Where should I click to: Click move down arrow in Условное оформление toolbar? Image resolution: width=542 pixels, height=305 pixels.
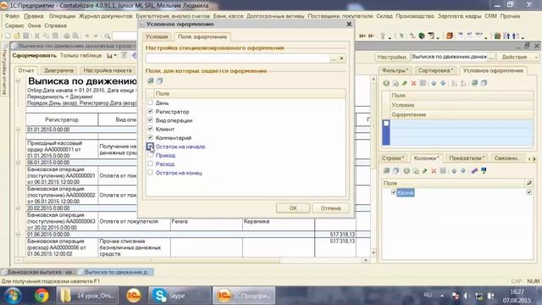443,83
